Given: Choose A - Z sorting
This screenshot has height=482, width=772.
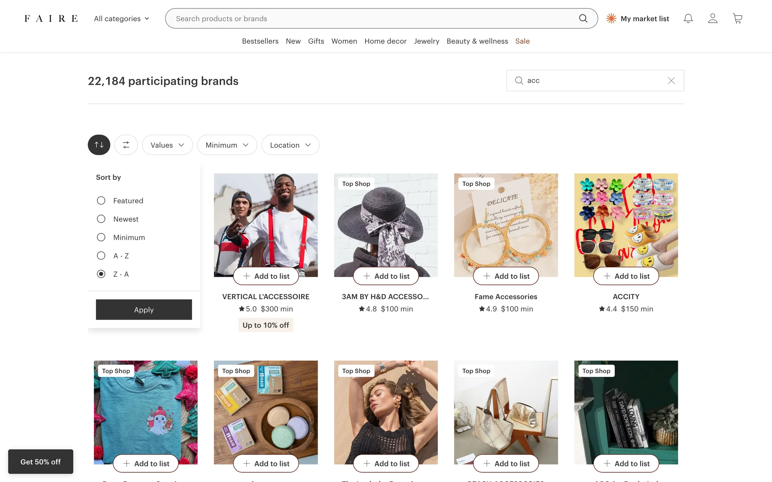Looking at the screenshot, I should (x=101, y=256).
